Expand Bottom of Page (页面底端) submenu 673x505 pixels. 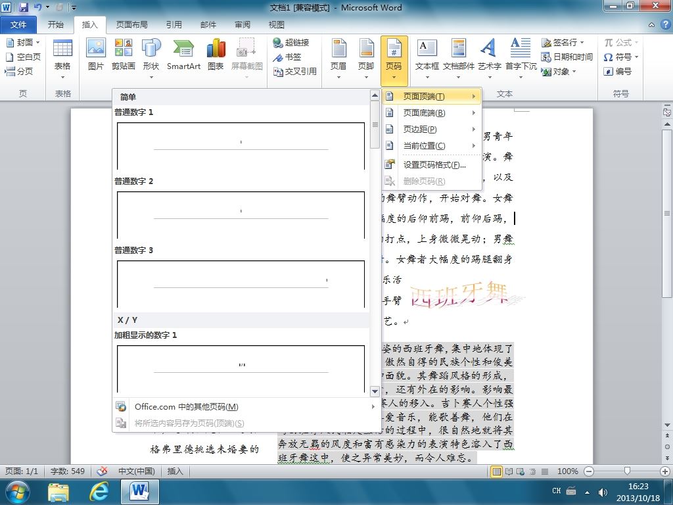point(432,113)
